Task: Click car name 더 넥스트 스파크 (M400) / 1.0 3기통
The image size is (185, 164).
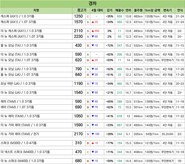Action: point(25,152)
